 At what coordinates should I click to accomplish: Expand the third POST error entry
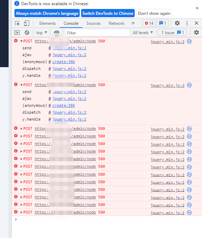point(22,128)
